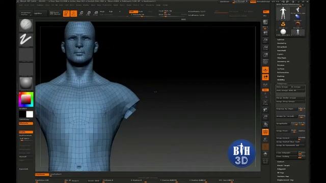The height and width of the screenshot is (183, 326).
Task: Click the GroupVisible button
Action: (283, 124)
